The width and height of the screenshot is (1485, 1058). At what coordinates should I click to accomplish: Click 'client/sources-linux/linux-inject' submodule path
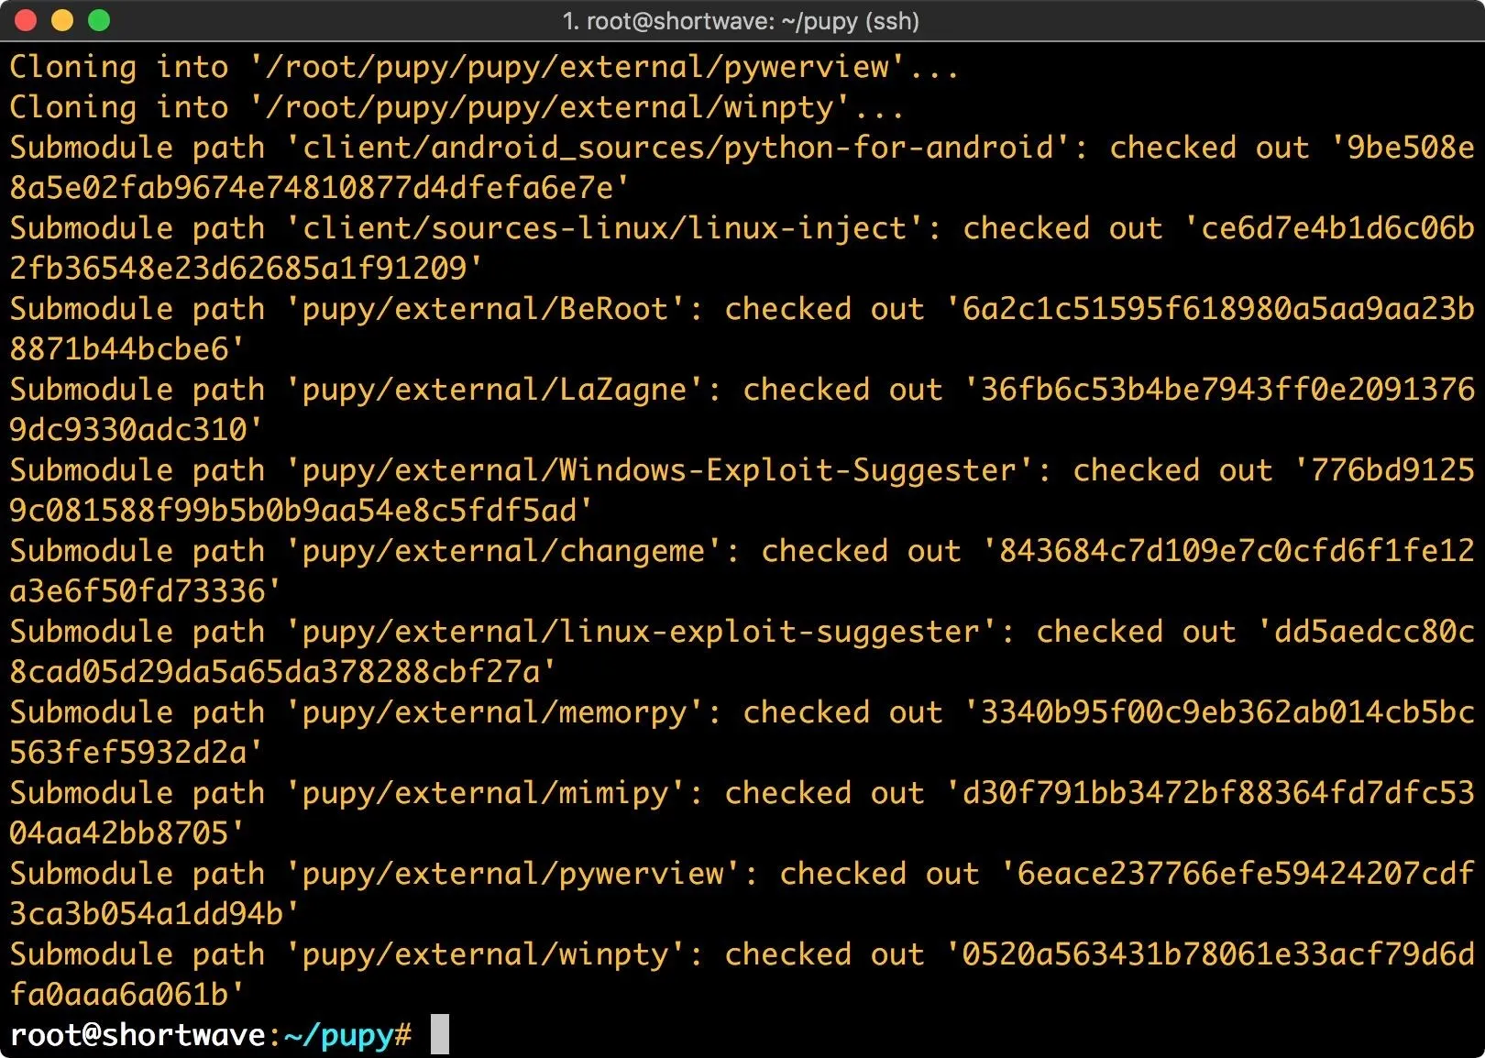coord(605,228)
